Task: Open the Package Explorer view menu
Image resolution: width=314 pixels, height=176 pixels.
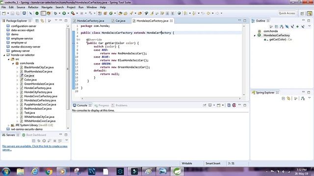Action: click(56, 21)
